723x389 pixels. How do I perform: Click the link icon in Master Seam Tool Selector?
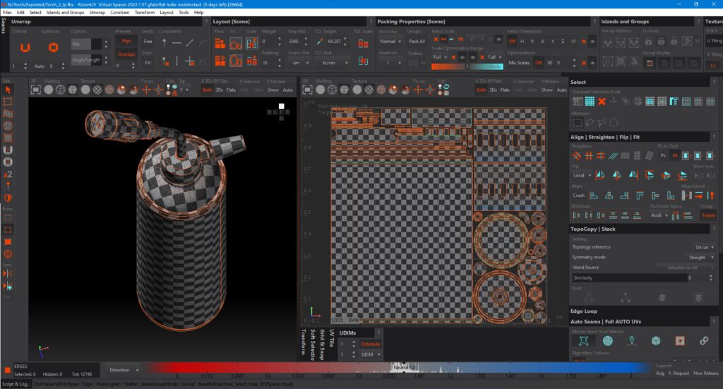click(x=703, y=341)
